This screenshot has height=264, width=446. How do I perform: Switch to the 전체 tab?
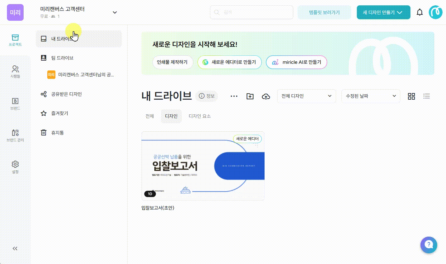tap(150, 116)
